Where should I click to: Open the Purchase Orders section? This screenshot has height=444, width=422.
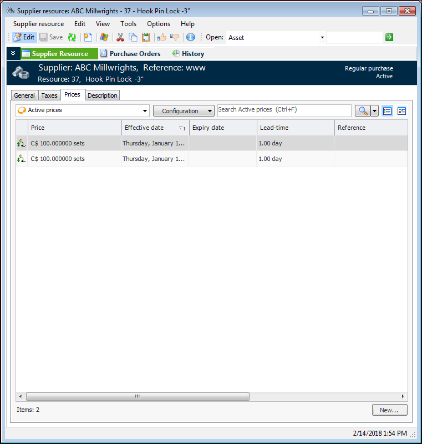130,53
